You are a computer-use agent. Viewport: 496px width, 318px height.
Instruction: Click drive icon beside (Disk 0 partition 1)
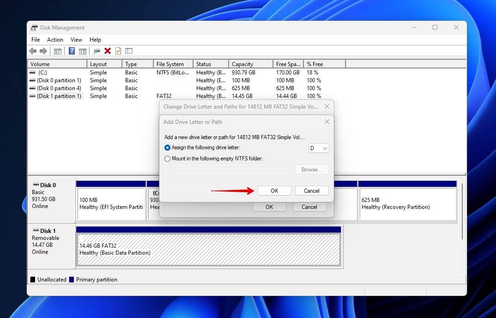click(x=32, y=80)
